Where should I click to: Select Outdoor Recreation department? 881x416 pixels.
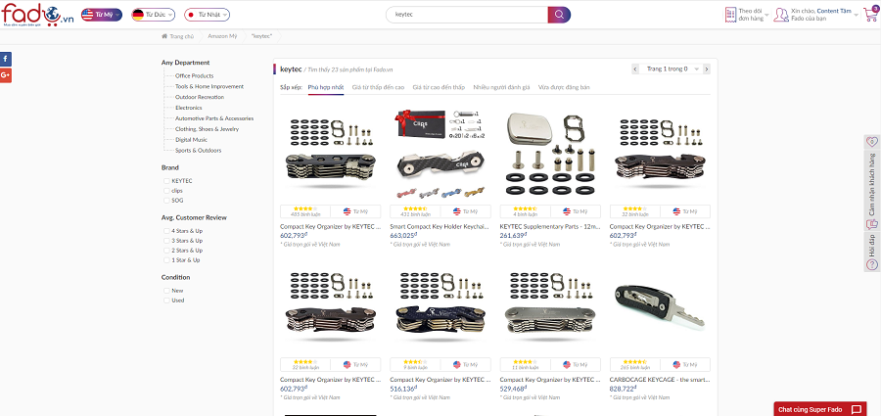point(200,97)
